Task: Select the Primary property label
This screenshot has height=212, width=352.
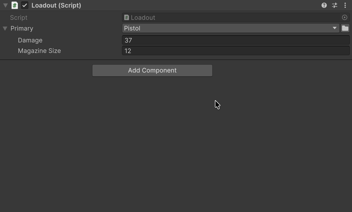Action: click(x=22, y=28)
